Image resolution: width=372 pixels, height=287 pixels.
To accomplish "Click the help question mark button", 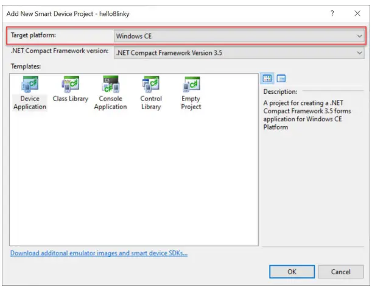I will (x=332, y=13).
